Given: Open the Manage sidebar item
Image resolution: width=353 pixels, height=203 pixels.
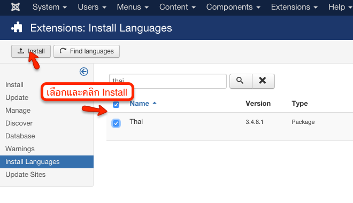Looking at the screenshot, I should click(x=18, y=111).
